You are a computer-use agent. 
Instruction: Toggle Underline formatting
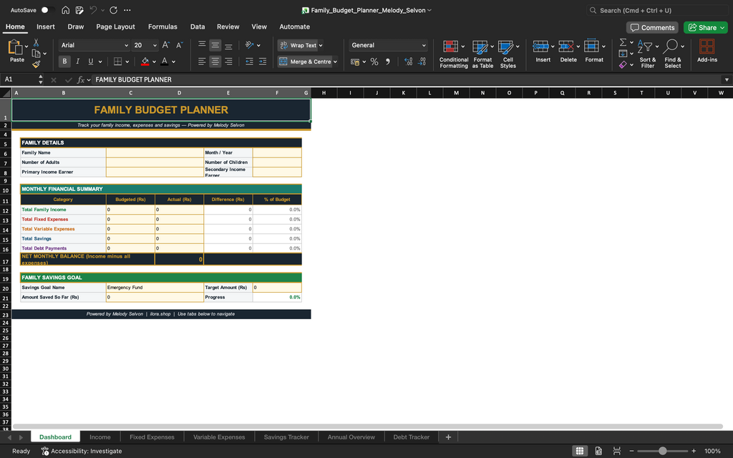point(91,62)
